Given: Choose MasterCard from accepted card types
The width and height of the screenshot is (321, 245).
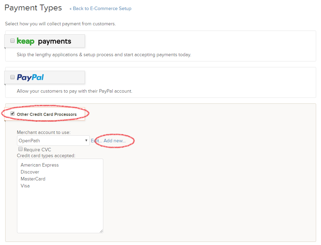Looking at the screenshot, I should coord(33,179).
